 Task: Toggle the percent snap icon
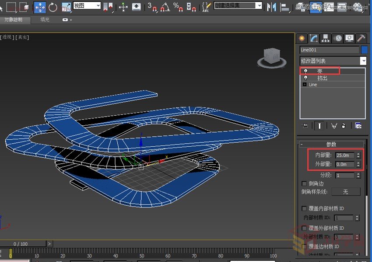[178, 7]
